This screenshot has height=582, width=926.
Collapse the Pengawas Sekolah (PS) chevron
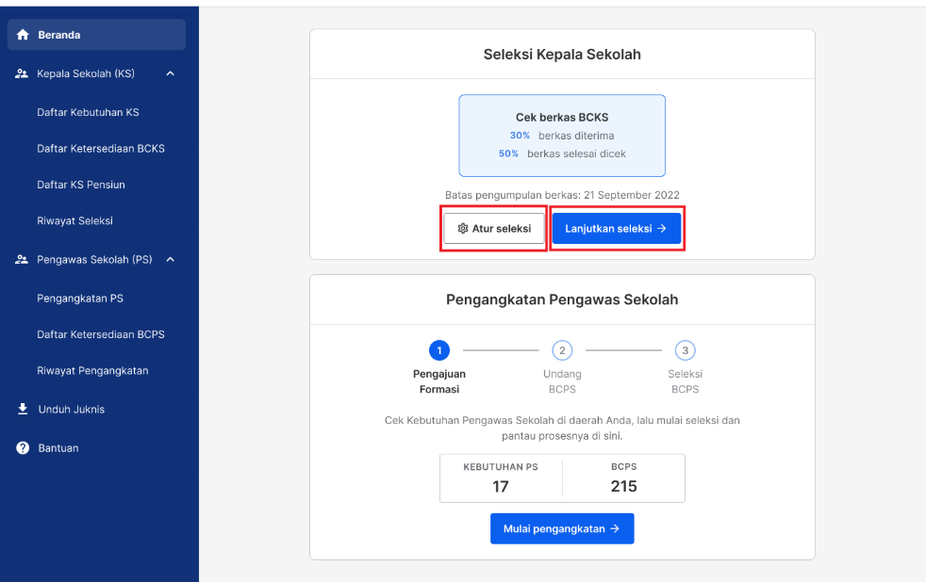[x=170, y=260]
